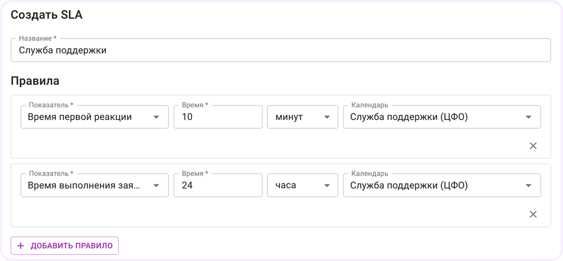Click the Название field containing Служба поддержки

(x=280, y=50)
